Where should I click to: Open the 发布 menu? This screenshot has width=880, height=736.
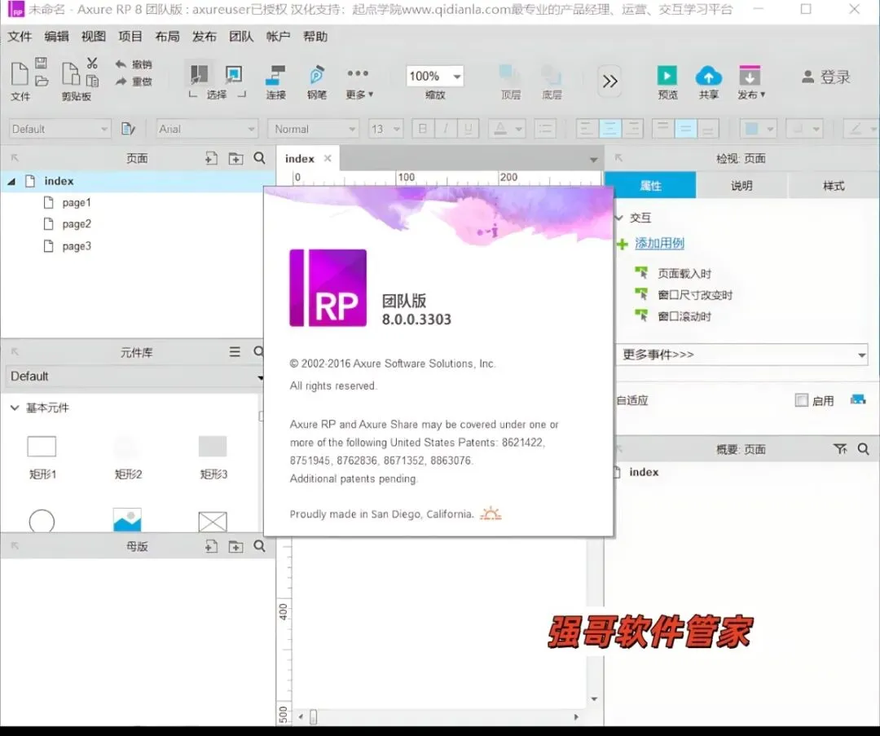205,37
